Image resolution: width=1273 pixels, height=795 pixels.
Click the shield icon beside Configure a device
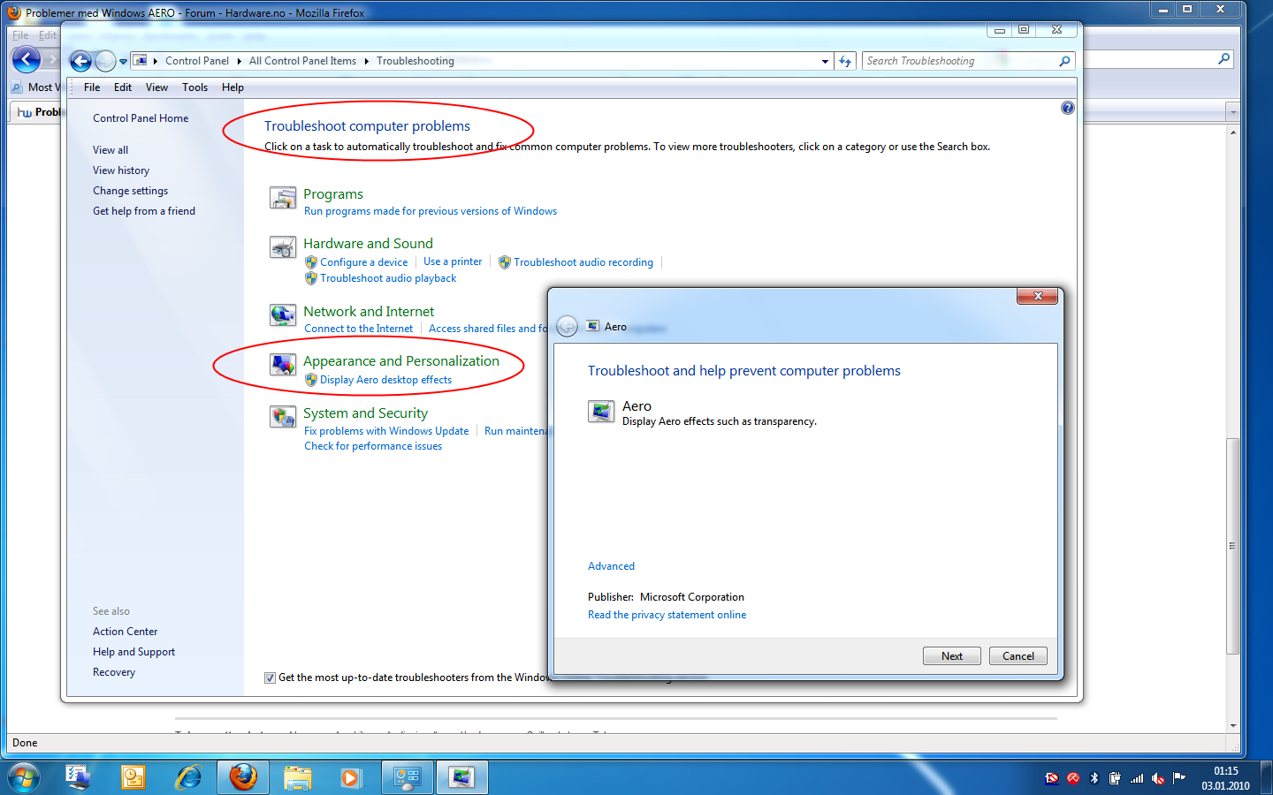click(310, 262)
